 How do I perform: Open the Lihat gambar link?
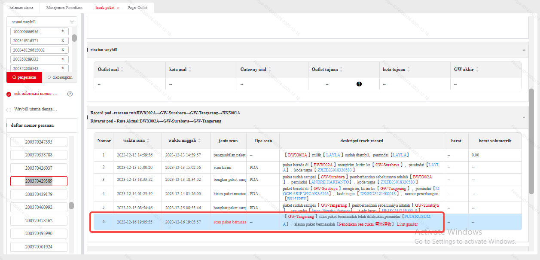tap(407, 225)
